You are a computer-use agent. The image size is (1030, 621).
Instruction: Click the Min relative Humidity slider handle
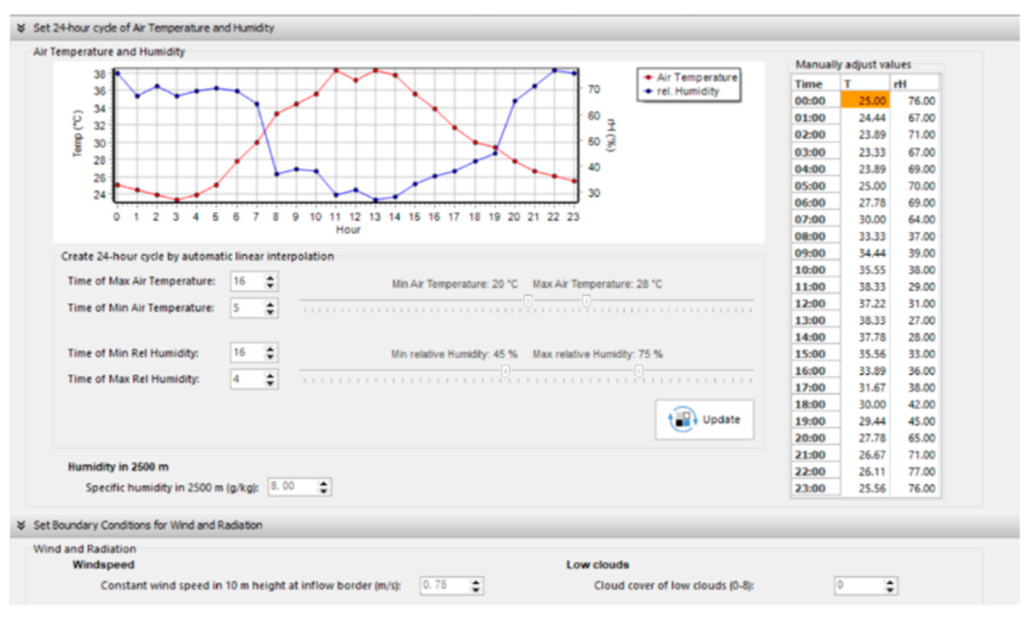tap(505, 371)
